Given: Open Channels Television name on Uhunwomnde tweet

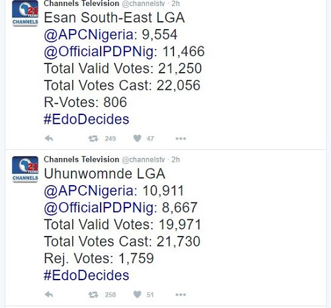Looking at the screenshot, I should 81,159.
